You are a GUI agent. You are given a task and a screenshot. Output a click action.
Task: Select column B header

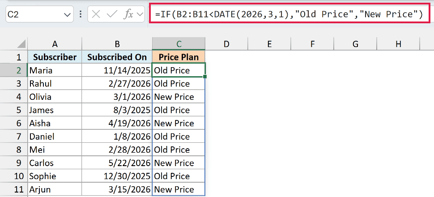coord(117,44)
